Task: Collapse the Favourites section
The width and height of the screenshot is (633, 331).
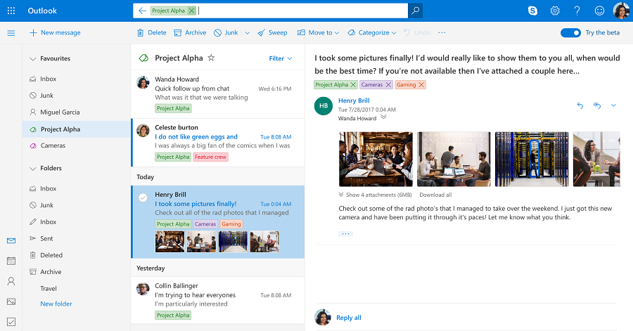Action: (32, 59)
